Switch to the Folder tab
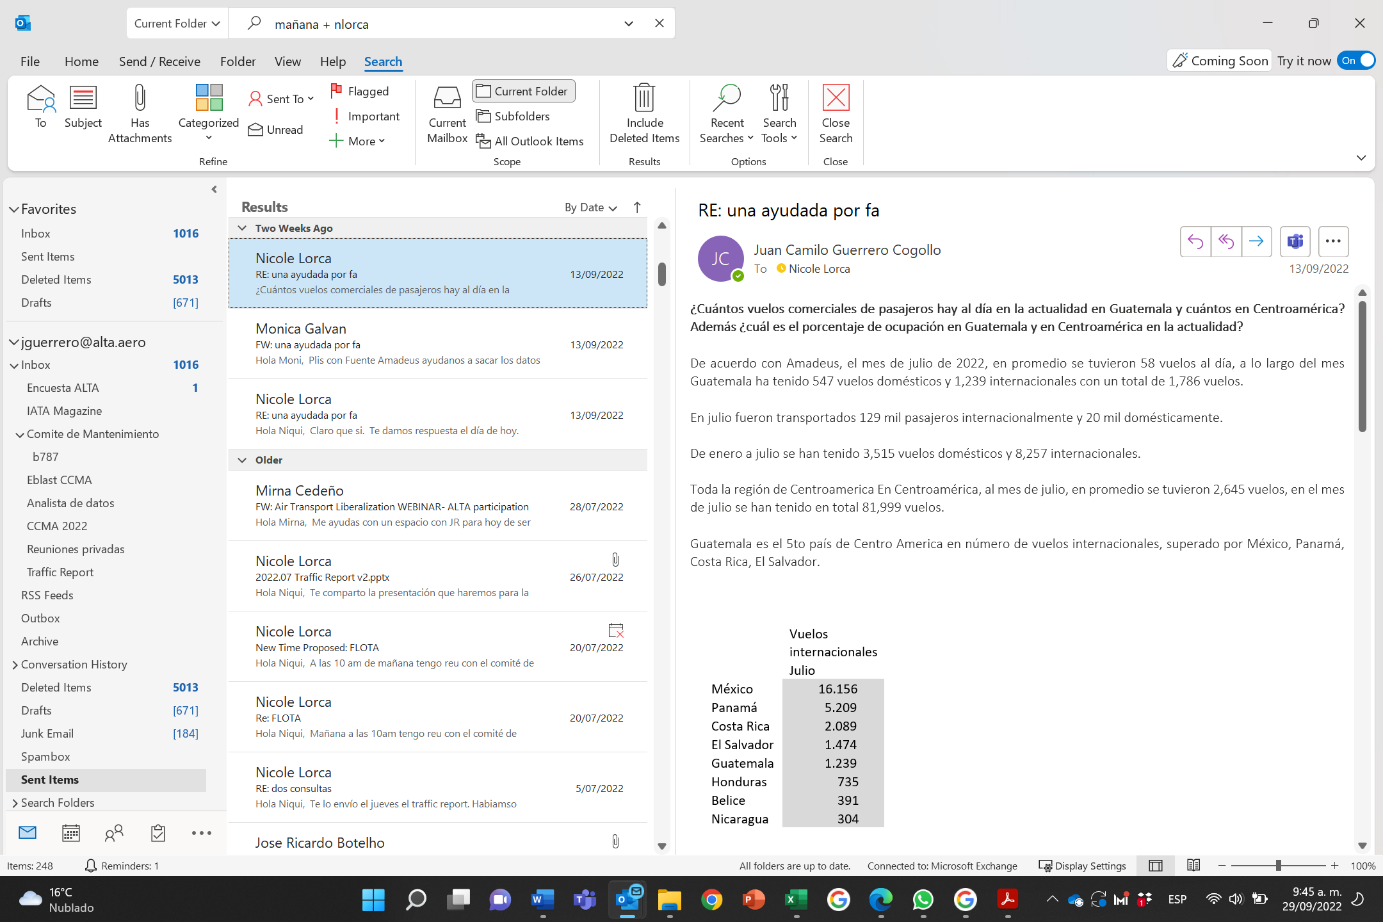Image resolution: width=1383 pixels, height=922 pixels. [238, 61]
